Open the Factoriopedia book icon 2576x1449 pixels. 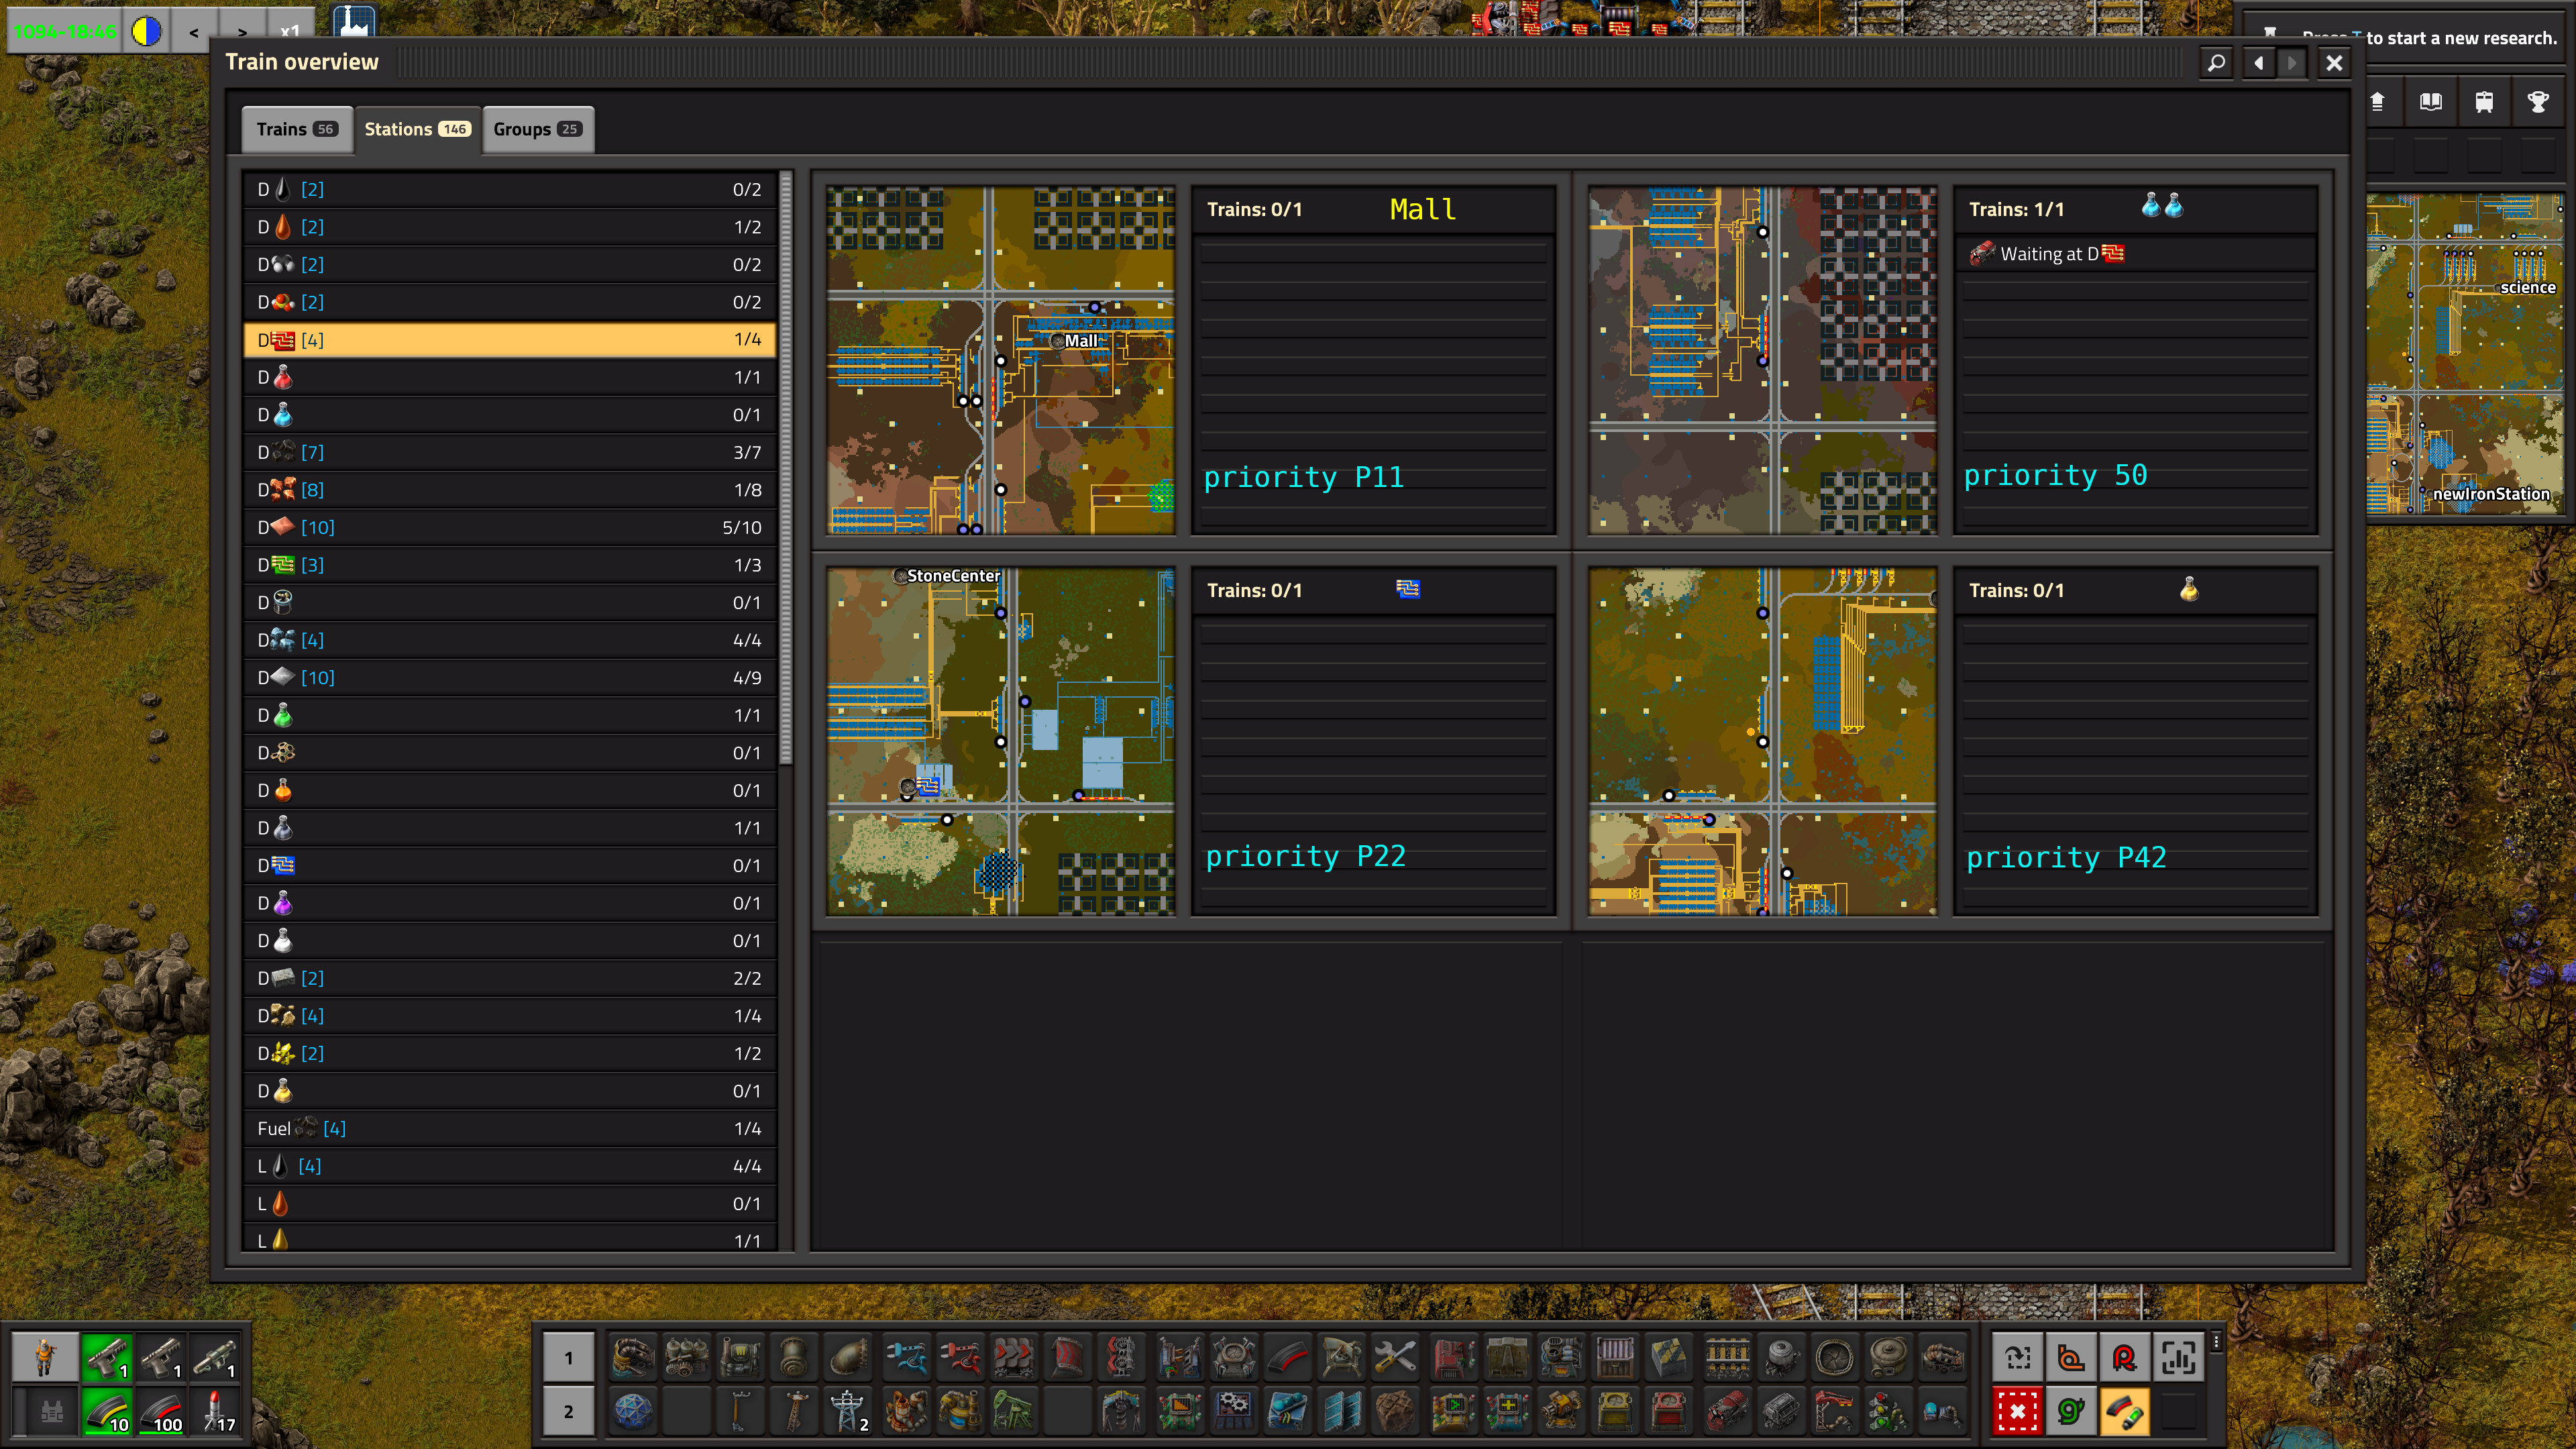[x=2431, y=102]
